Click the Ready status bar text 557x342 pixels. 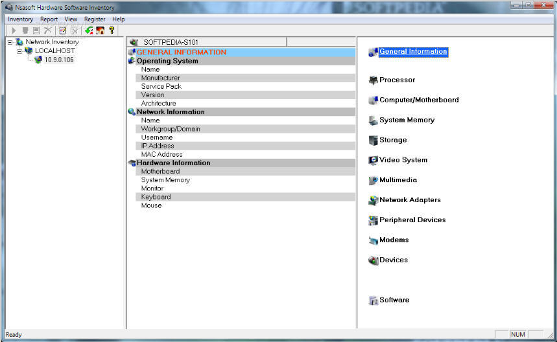(14, 334)
